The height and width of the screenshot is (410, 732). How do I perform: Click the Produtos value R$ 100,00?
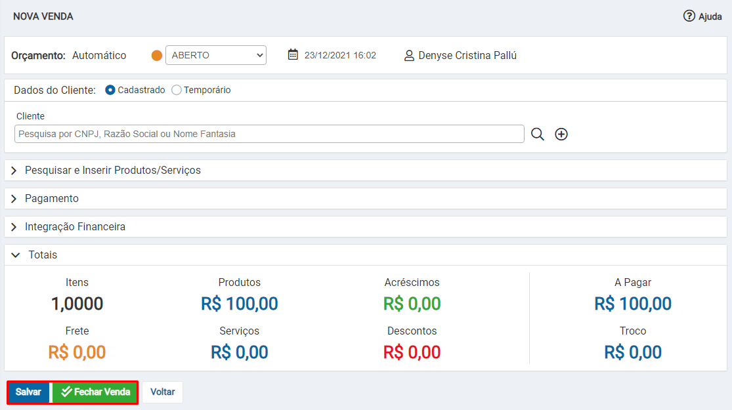coord(240,304)
